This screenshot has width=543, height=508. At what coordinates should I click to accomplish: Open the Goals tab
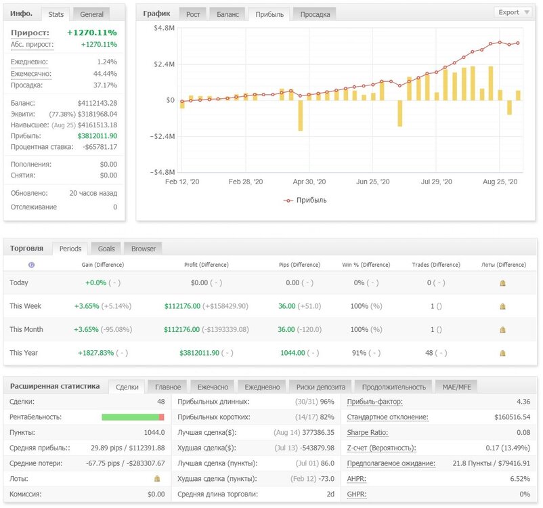click(106, 249)
